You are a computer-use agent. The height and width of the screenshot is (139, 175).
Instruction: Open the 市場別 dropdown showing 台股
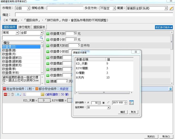pos(23,8)
